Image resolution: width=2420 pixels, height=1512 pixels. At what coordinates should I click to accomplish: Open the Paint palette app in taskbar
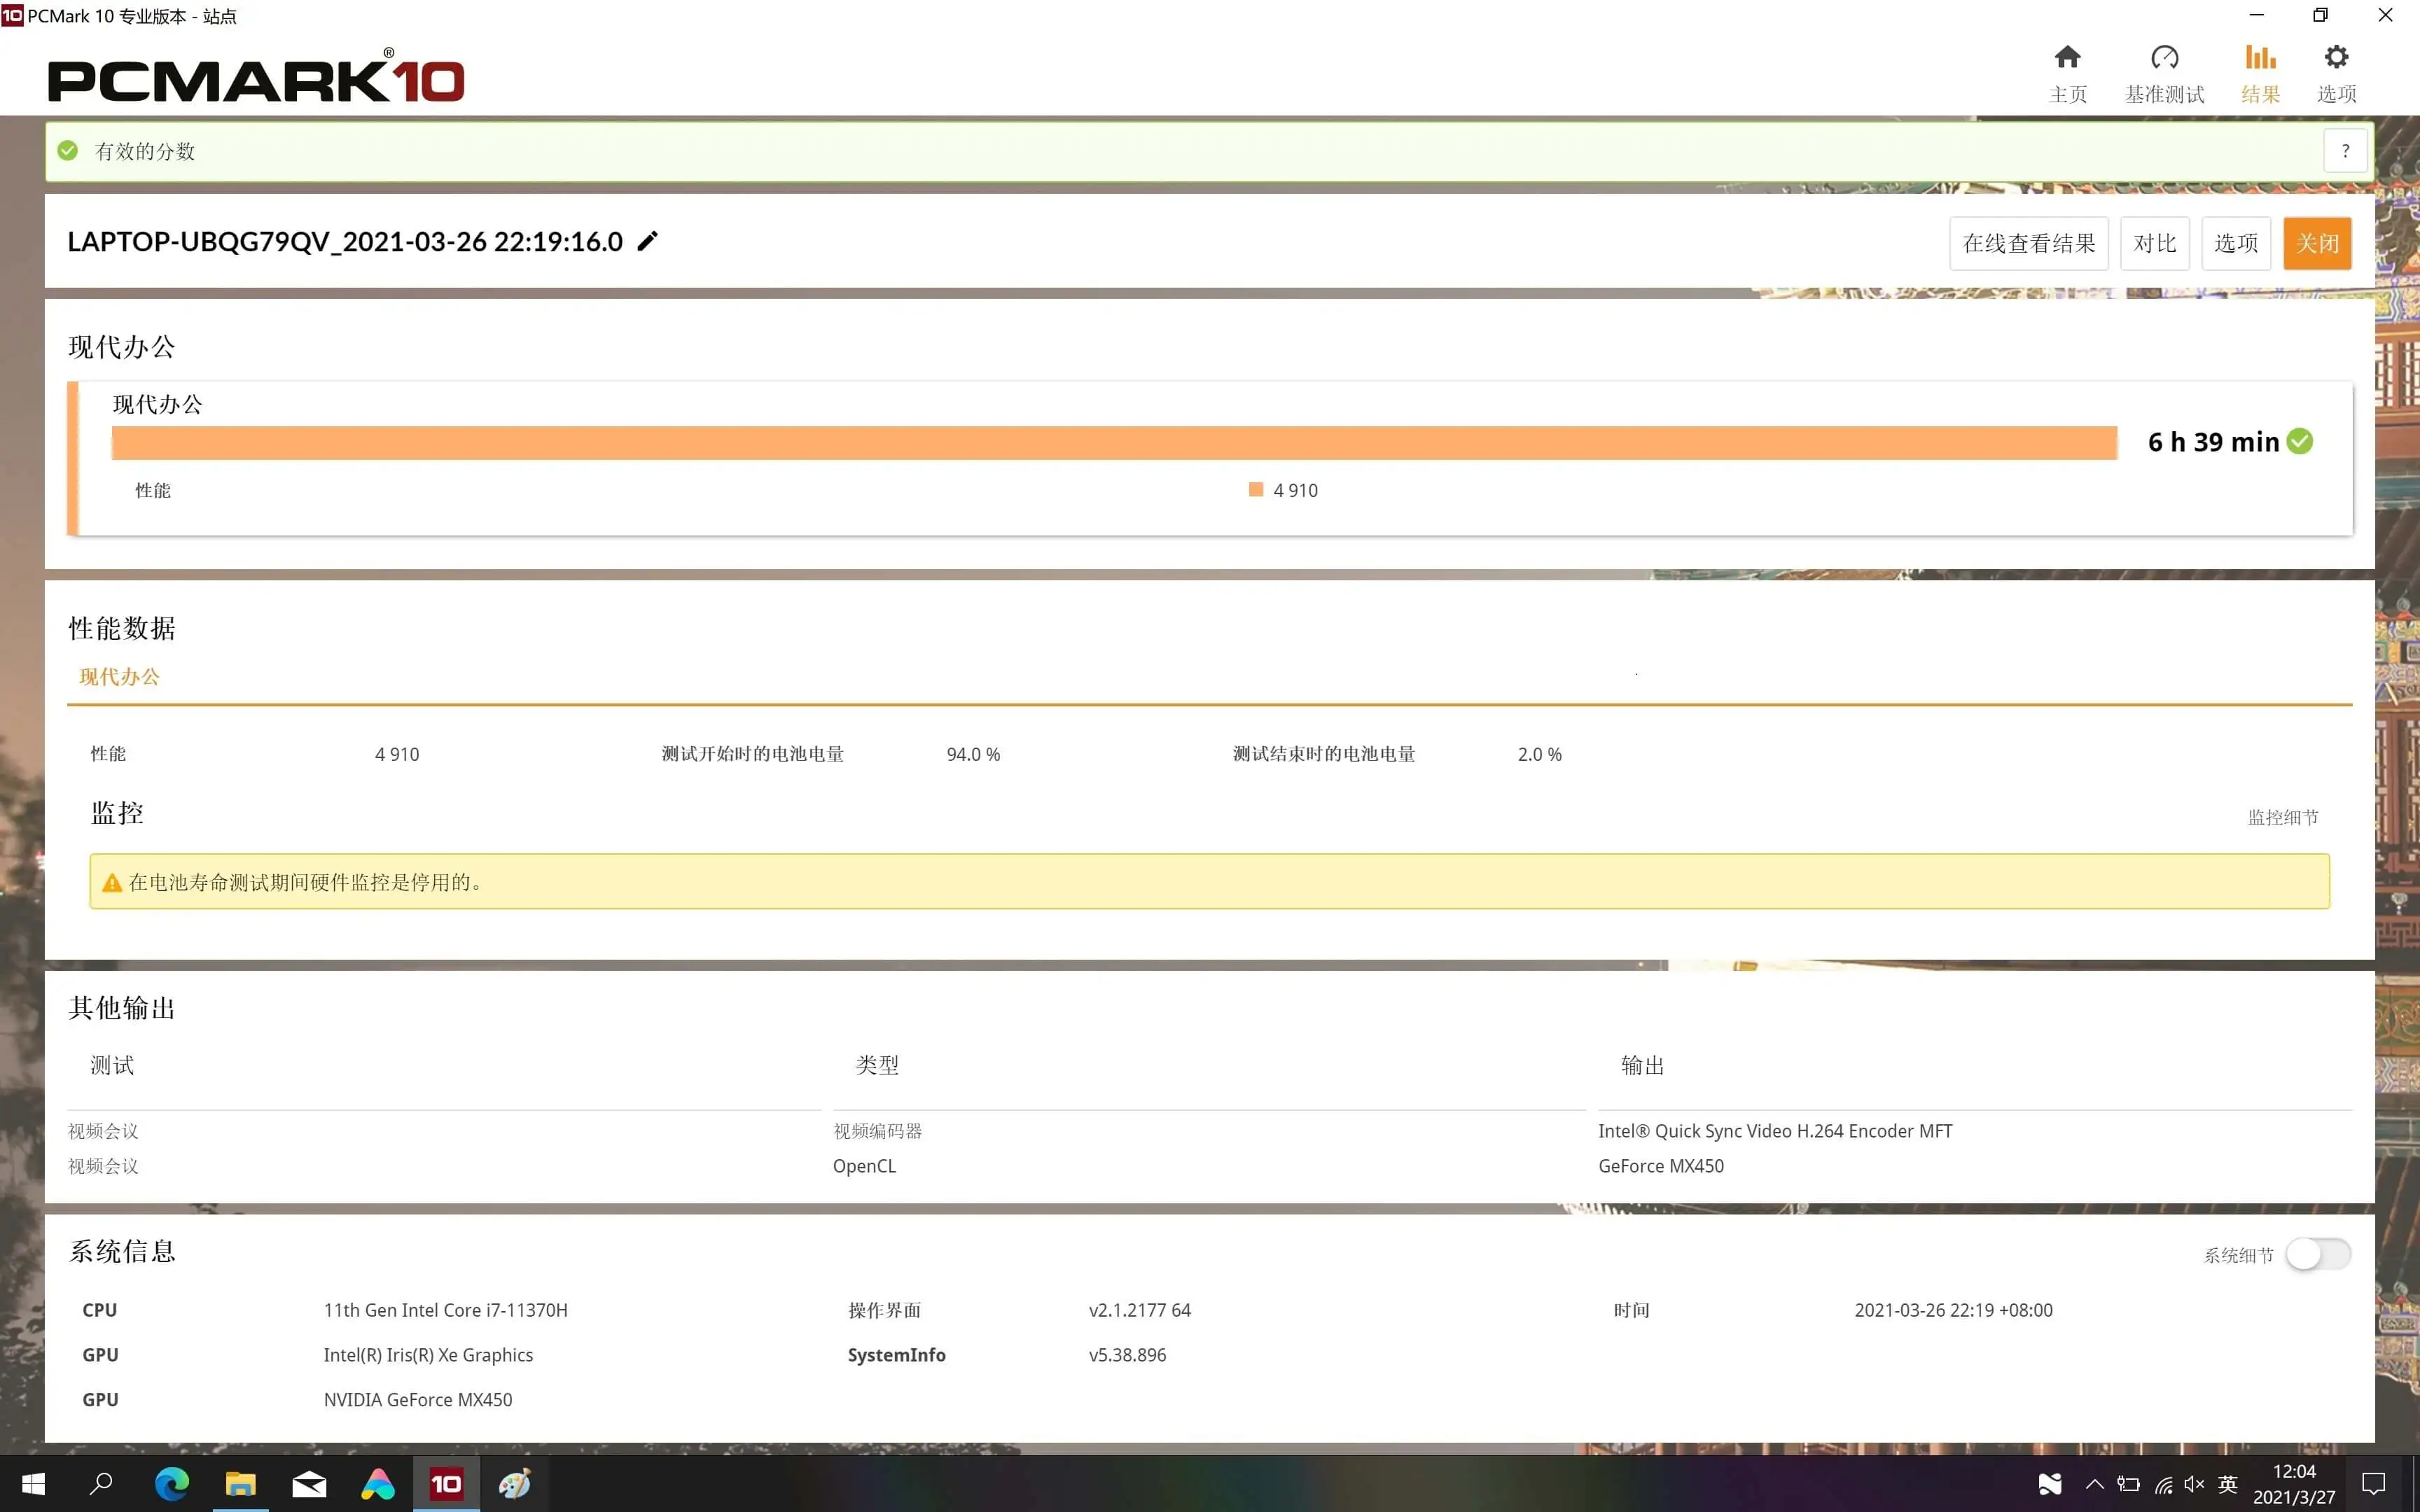click(515, 1484)
